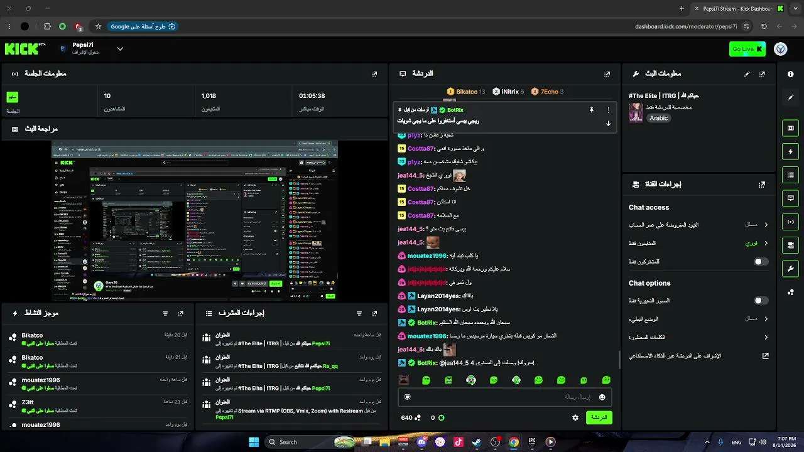Click the stream preview thumbnail
804x452 pixels.
point(195,221)
